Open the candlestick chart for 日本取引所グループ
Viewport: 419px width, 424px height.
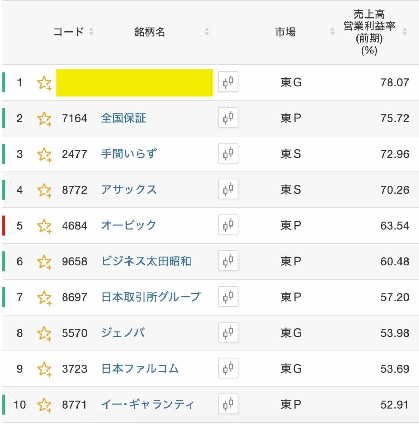[x=228, y=296]
